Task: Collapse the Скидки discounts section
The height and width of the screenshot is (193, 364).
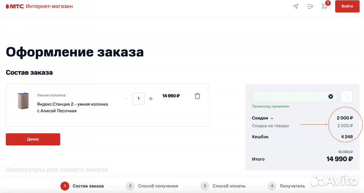Action: pyautogui.click(x=262, y=118)
